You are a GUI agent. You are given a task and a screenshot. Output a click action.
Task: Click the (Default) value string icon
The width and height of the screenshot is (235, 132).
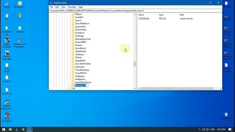[x=140, y=19]
